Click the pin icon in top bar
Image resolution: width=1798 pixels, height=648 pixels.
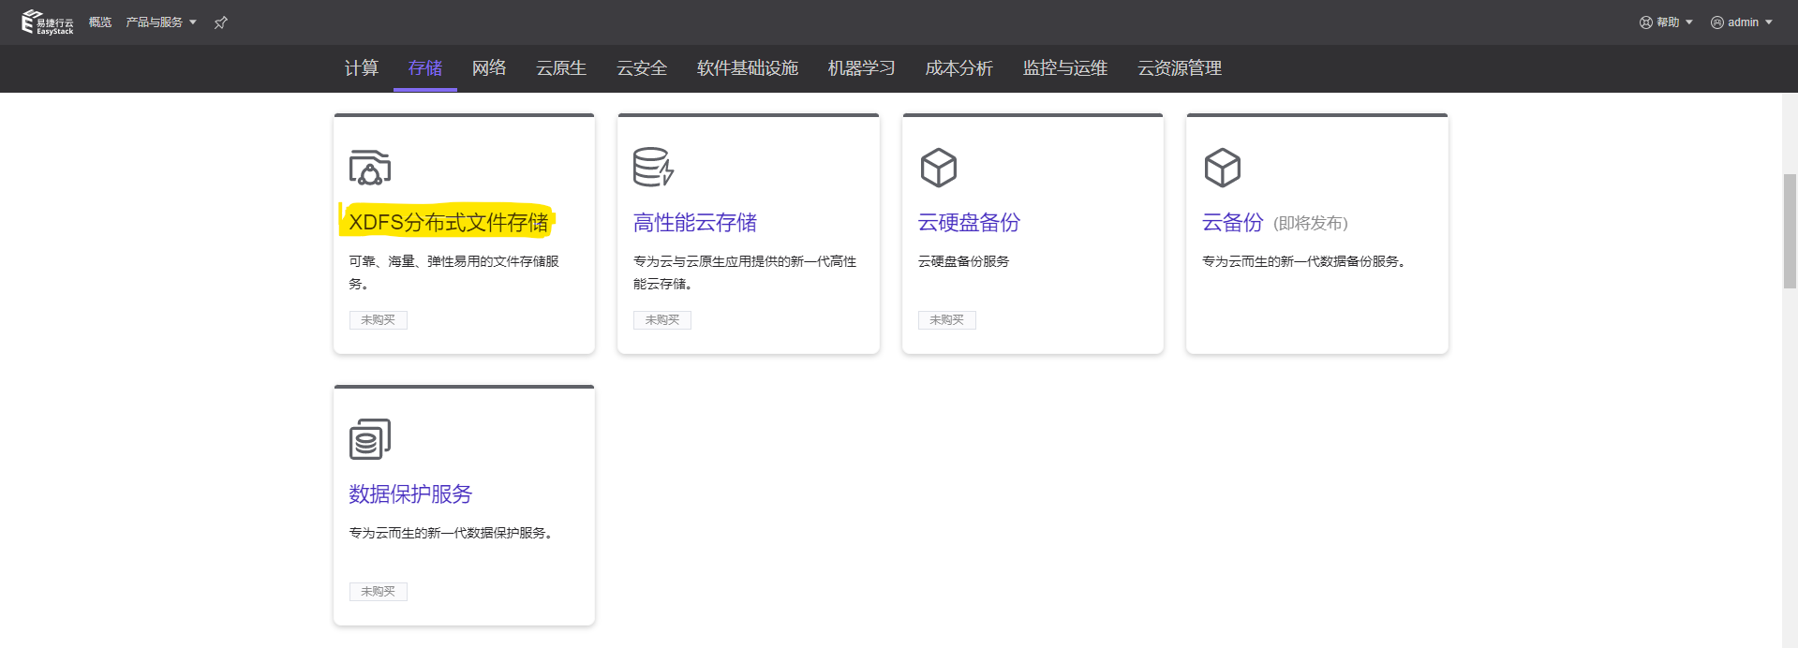point(221,22)
